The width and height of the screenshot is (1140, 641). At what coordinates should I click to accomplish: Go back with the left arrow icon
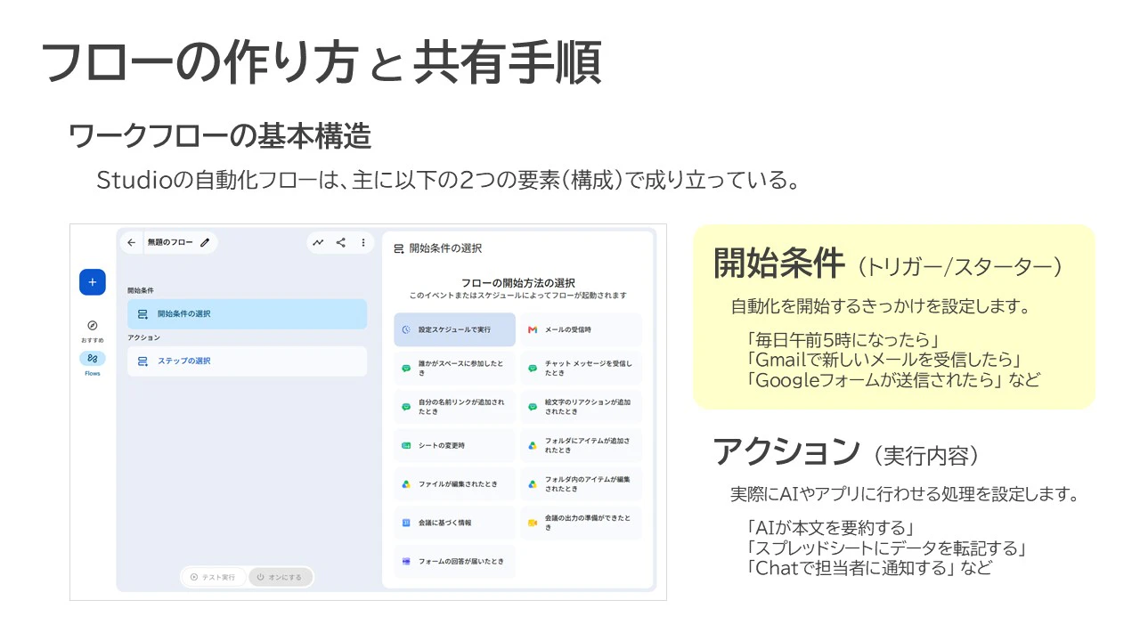tap(132, 242)
